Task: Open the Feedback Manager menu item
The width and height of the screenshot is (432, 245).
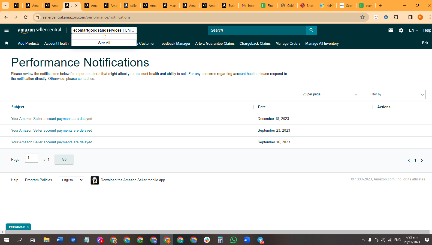Action: click(x=175, y=43)
